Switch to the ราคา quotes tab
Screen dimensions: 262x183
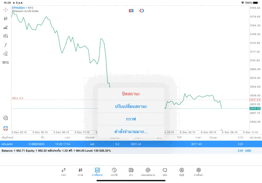click(x=63, y=172)
